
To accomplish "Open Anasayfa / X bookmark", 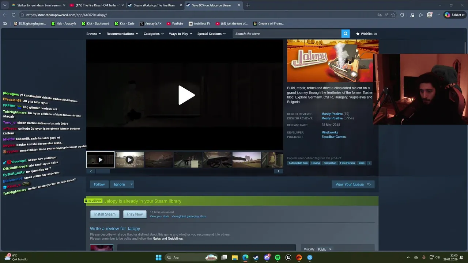I will 151,24.
